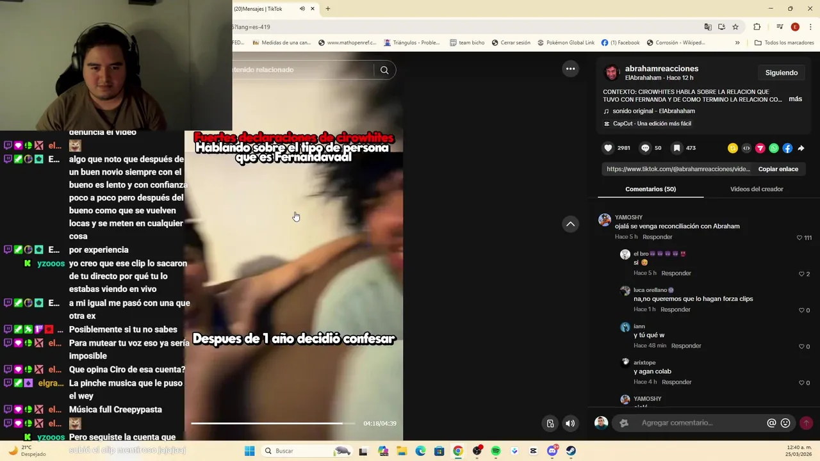Open more share options arrow
Screen dimensions: 820x461
pyautogui.click(x=801, y=148)
